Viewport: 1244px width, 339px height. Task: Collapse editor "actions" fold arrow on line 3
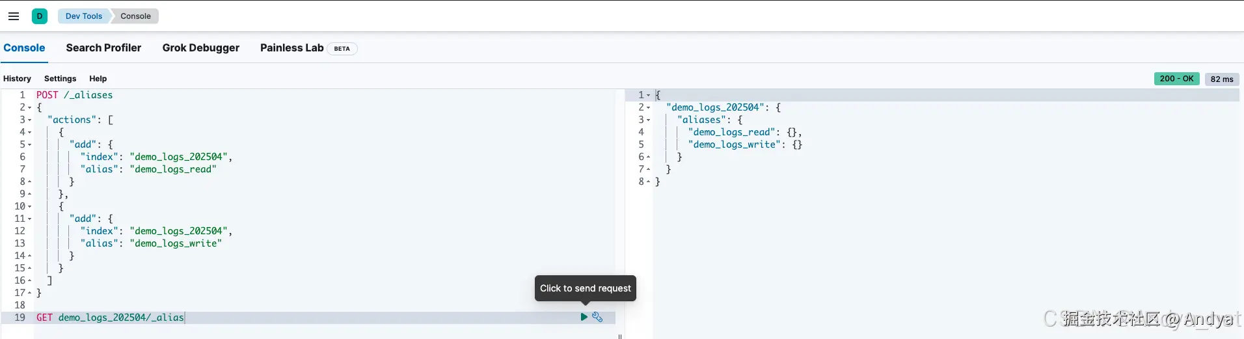[29, 120]
